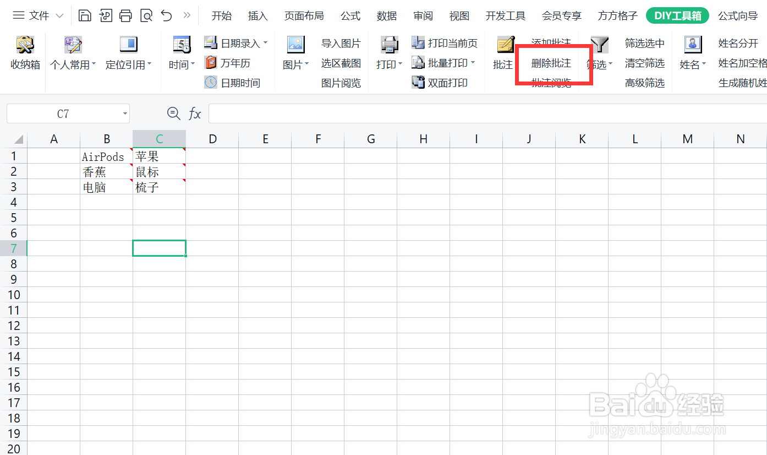Switch to the 插入 tab

[258, 16]
